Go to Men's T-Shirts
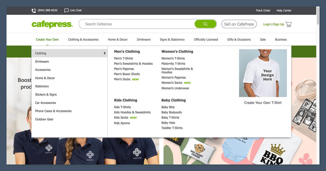Screen dimensions: 326x171 click(x=124, y=58)
